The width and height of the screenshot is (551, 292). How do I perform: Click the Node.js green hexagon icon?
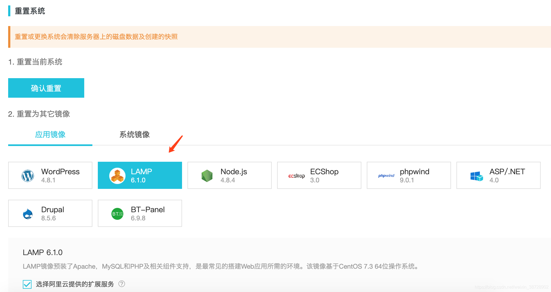click(207, 176)
